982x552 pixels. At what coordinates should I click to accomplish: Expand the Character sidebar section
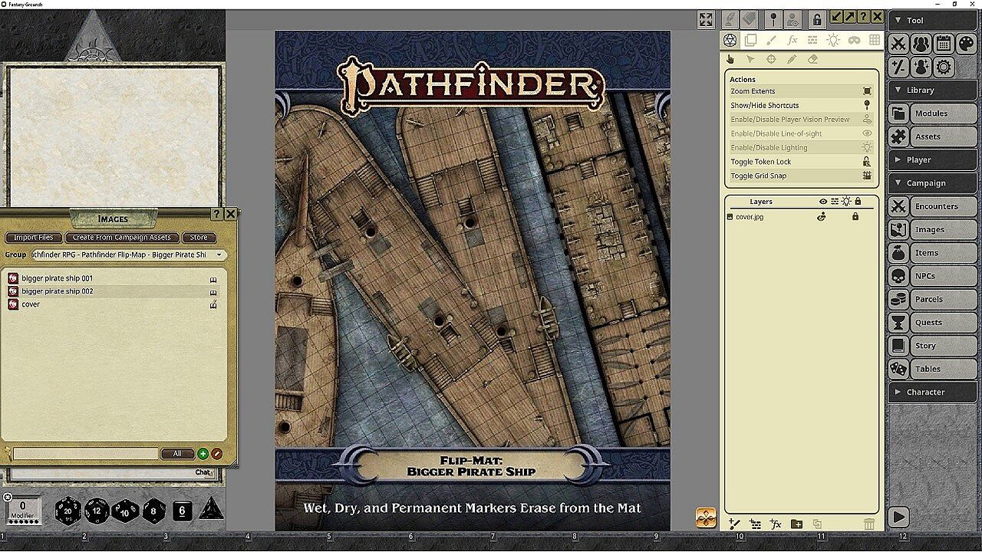pyautogui.click(x=933, y=393)
